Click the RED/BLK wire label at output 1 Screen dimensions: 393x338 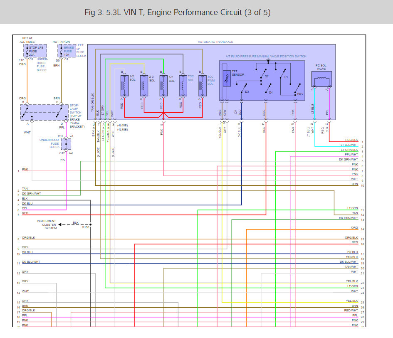(351, 140)
